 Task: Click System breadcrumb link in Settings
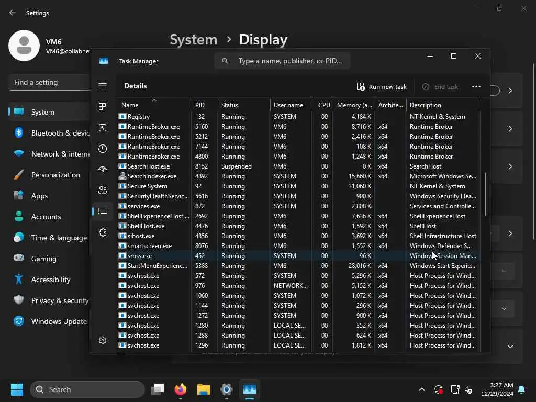(194, 40)
